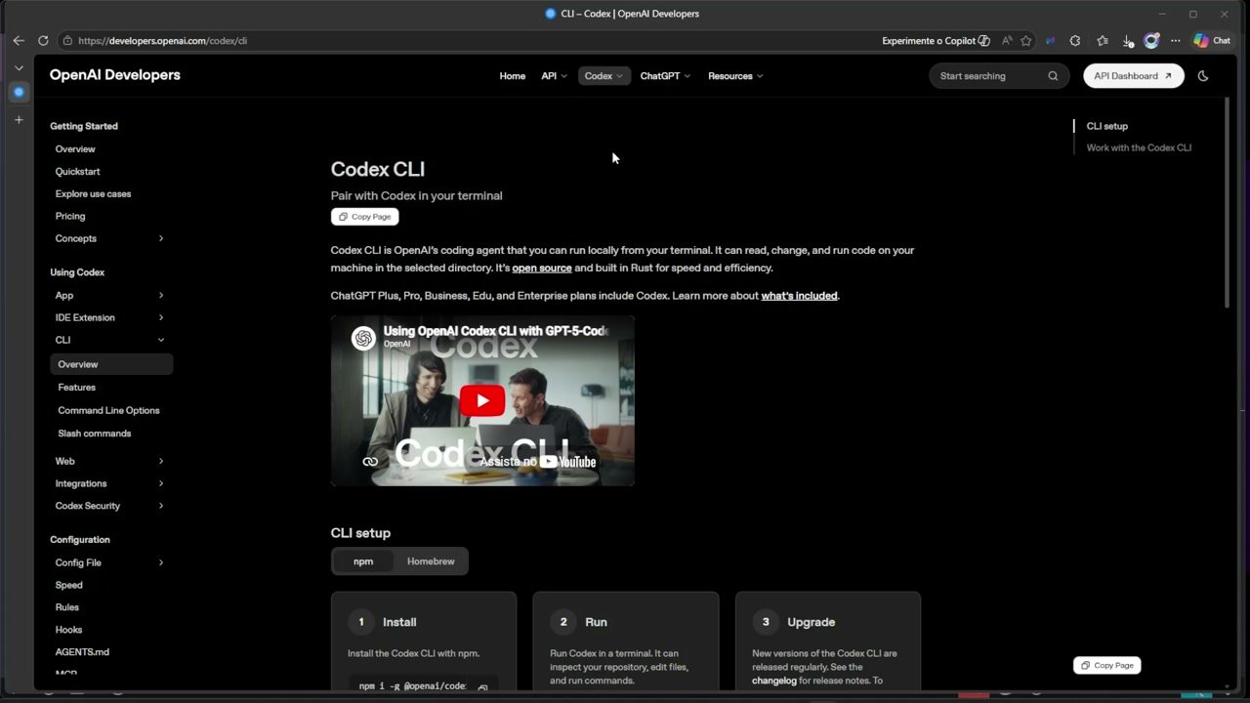The width and height of the screenshot is (1250, 703).
Task: Focus the Start searching field
Action: (x=999, y=76)
